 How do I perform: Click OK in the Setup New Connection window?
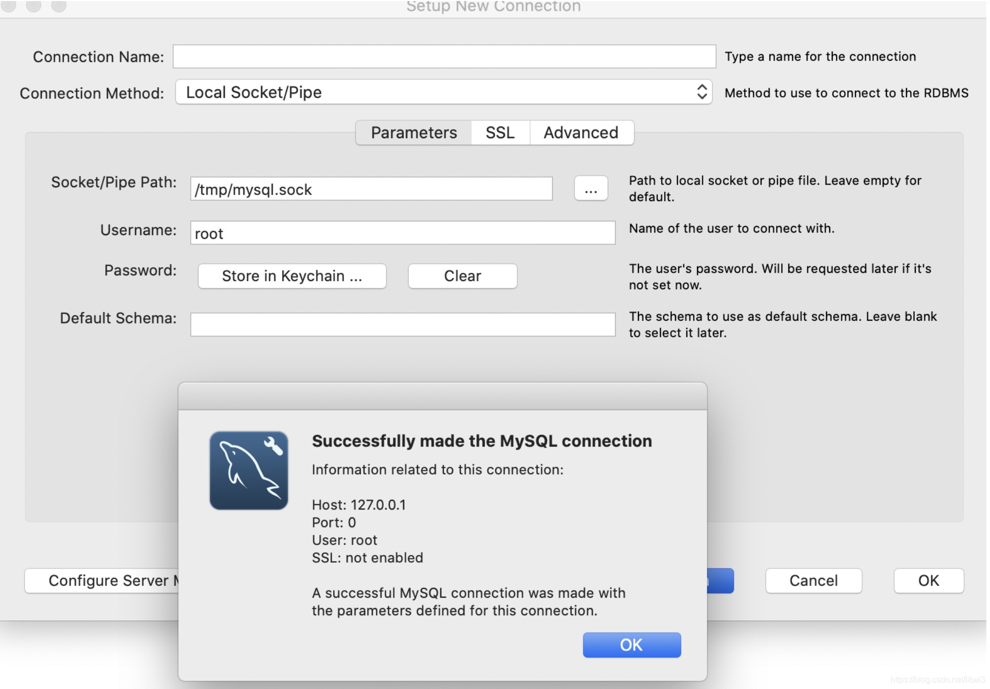coord(929,581)
